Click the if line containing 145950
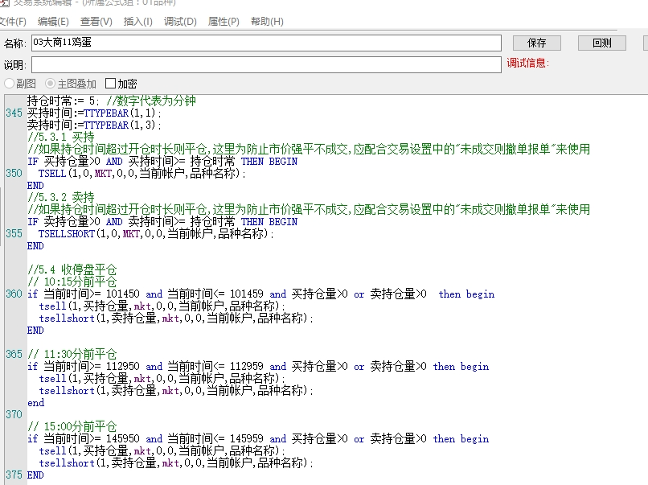Screen dimensions: 648x485 [258, 438]
